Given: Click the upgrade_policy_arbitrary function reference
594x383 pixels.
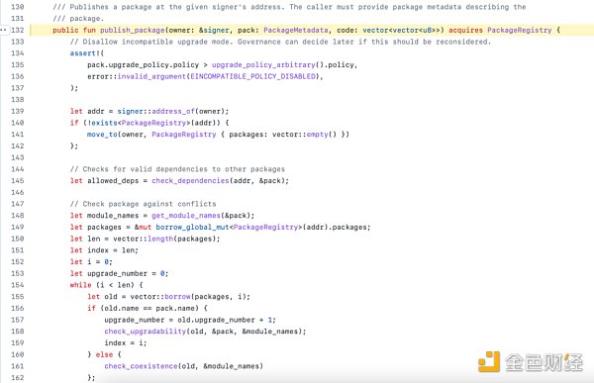Looking at the screenshot, I should pyautogui.click(x=263, y=64).
